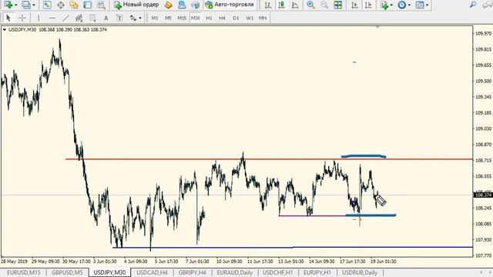The image size is (493, 277).
Task: Open the USDRUB,Daily chart tab
Action: [x=360, y=272]
